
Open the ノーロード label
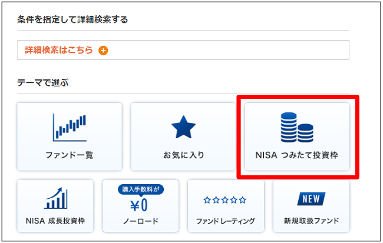pos(140,221)
